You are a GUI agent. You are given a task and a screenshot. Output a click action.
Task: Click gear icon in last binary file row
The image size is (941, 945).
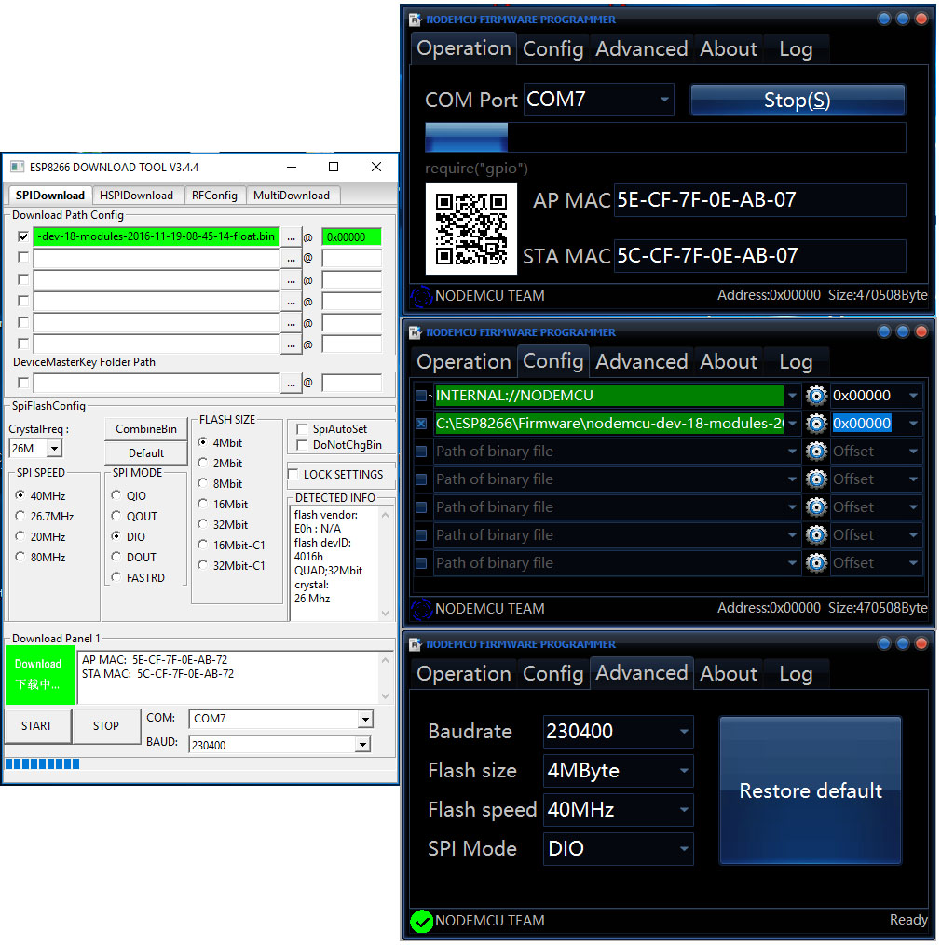[x=816, y=563]
